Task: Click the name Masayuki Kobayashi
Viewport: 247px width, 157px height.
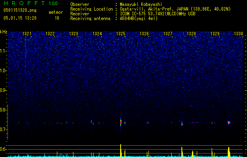Action: pos(141,4)
